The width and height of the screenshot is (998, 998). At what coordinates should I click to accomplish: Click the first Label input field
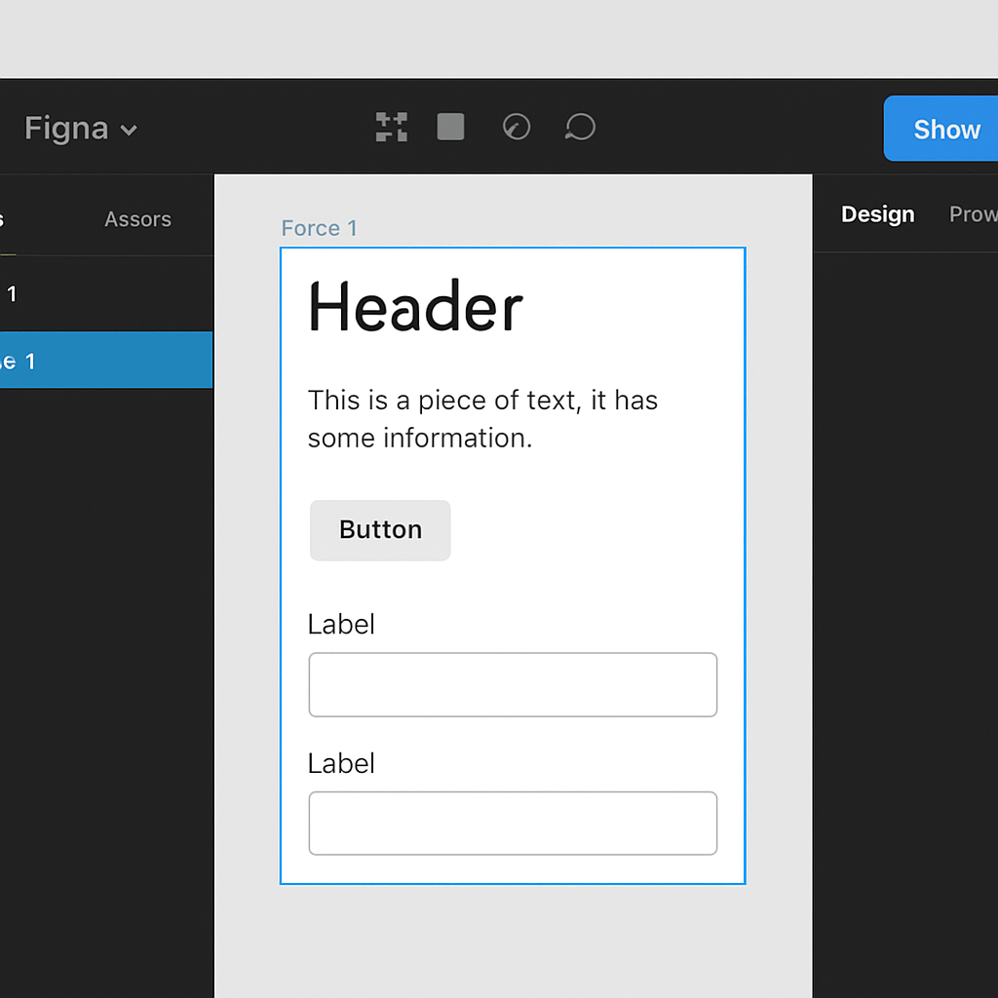pos(513,684)
